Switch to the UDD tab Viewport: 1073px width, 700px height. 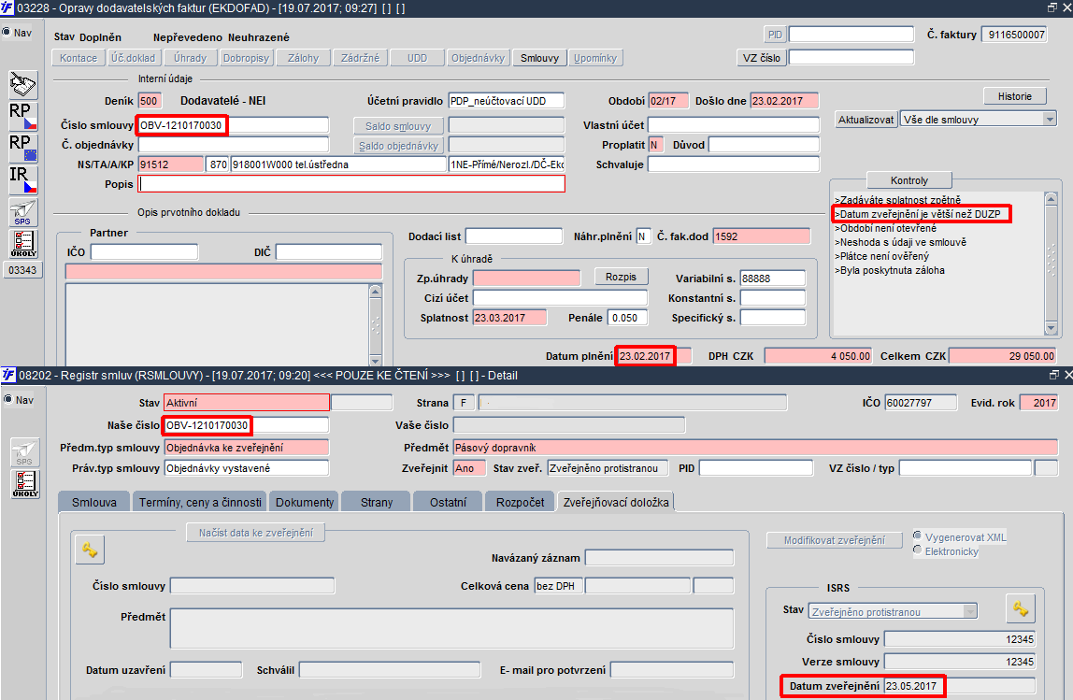[x=417, y=58]
